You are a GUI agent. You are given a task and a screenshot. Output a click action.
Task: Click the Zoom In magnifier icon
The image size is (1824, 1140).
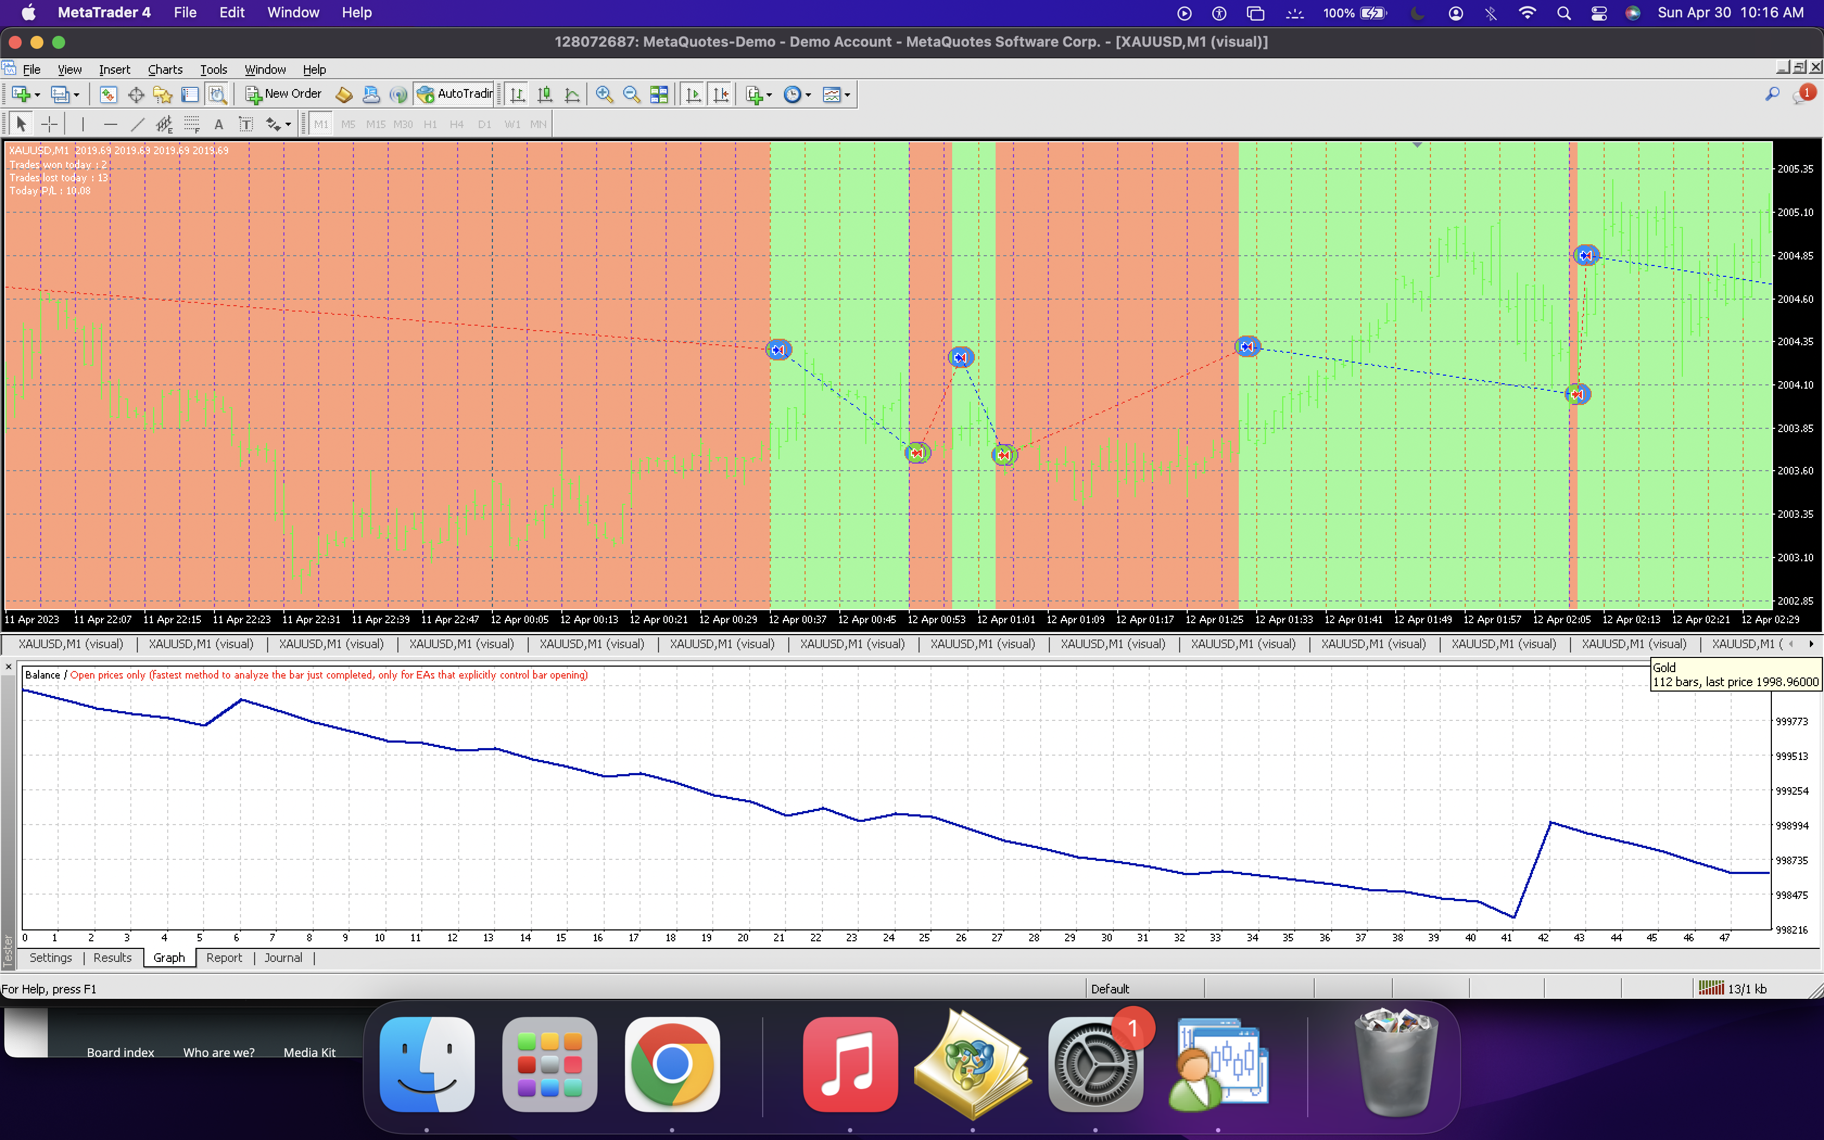(x=604, y=94)
